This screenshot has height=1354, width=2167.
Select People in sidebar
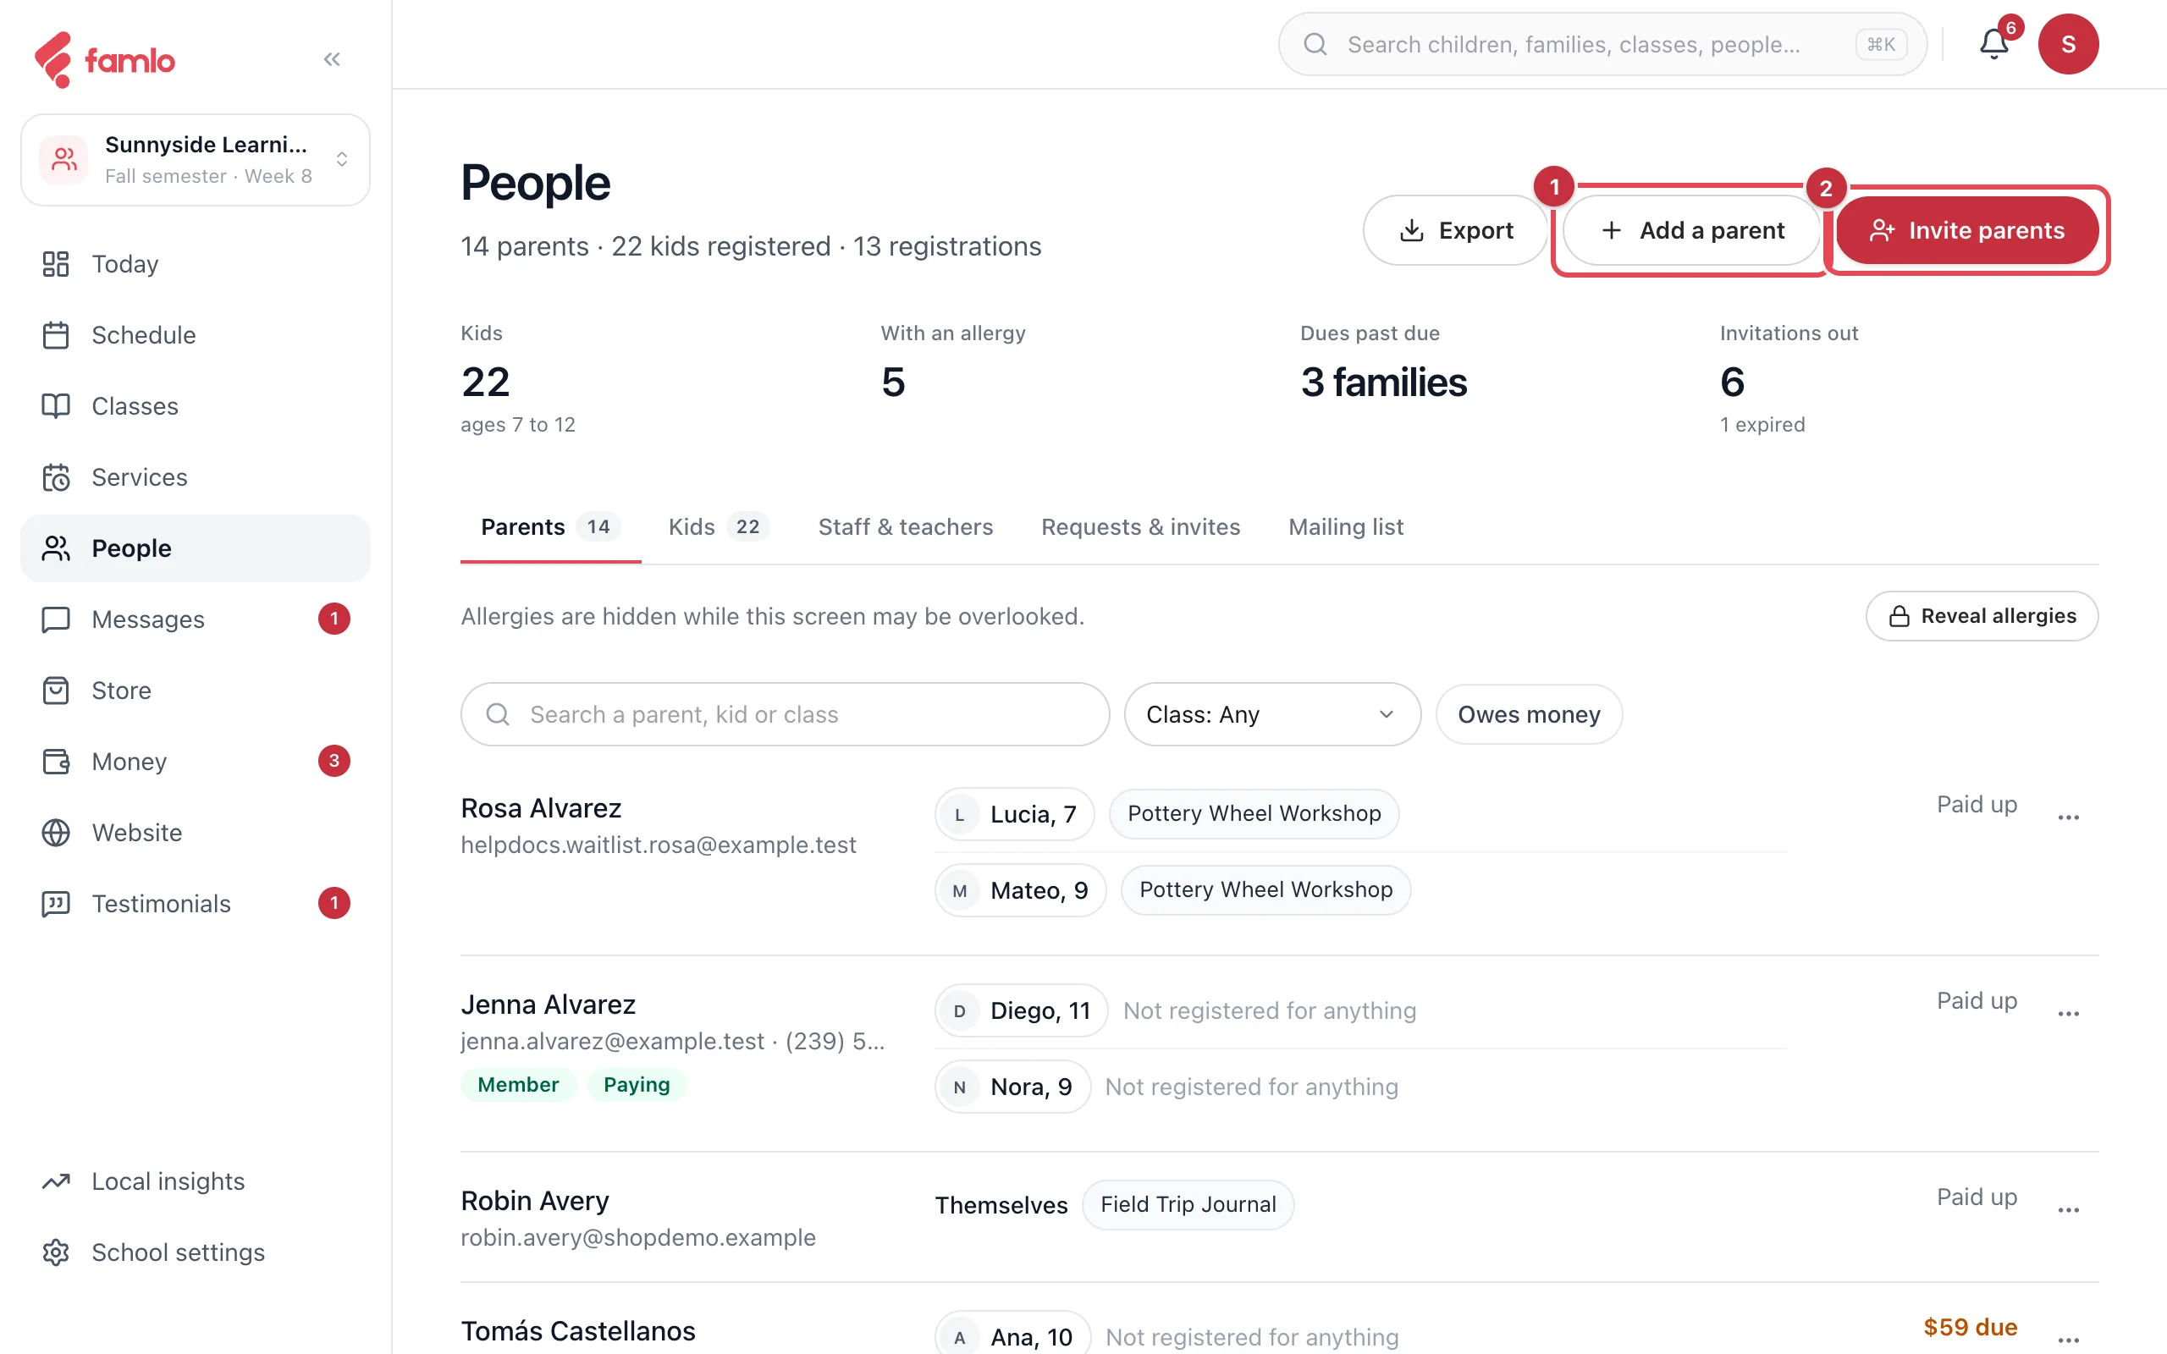tap(196, 548)
